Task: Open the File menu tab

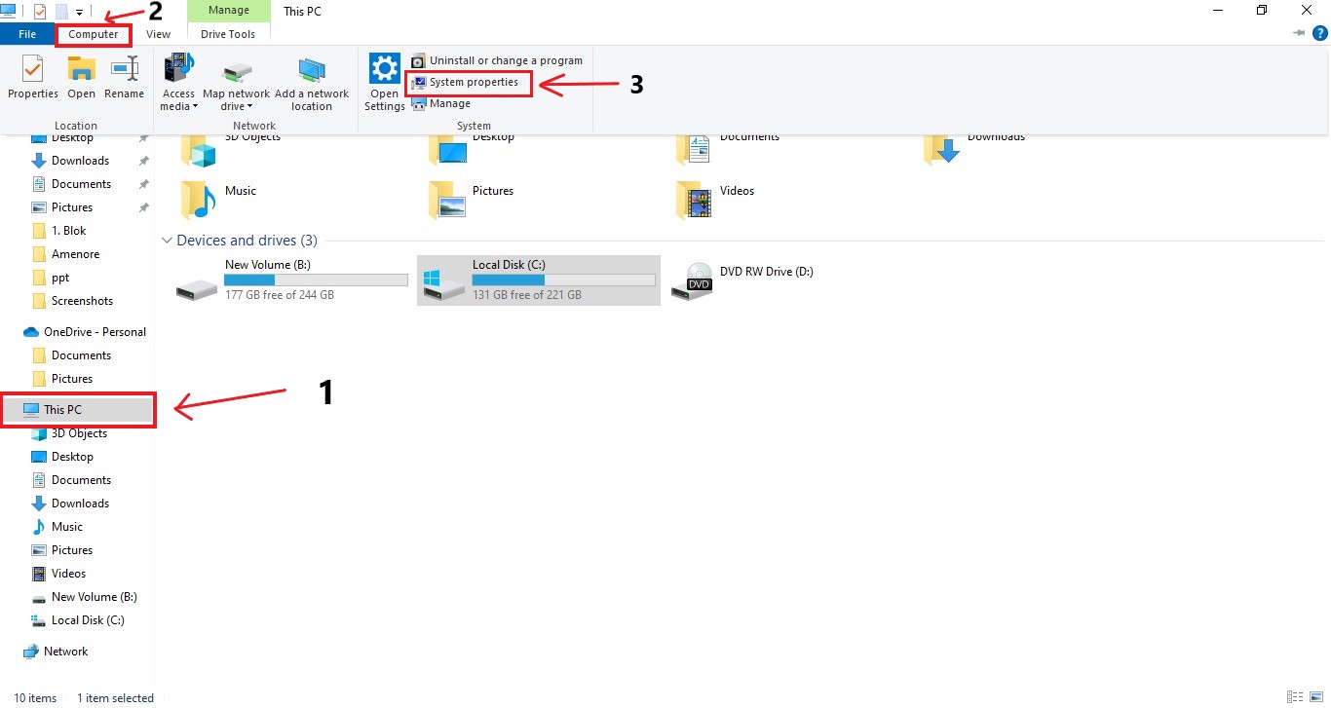Action: tap(27, 34)
